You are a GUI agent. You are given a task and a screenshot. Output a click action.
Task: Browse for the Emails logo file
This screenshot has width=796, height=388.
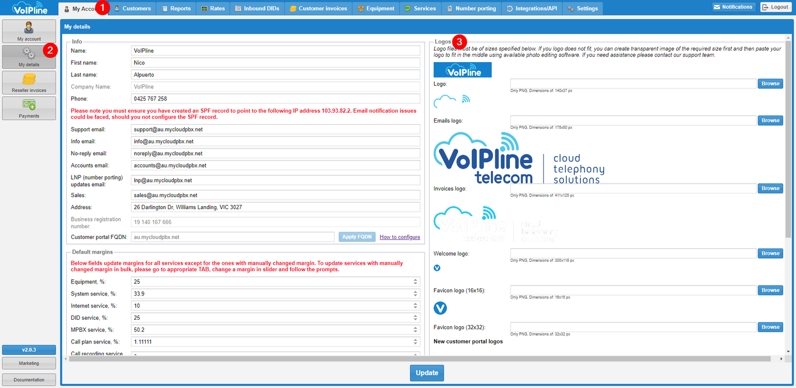point(770,121)
